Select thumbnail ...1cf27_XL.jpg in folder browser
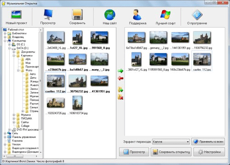Image resolution: width=230 pixels, height=165 pixels. (x=77, y=38)
